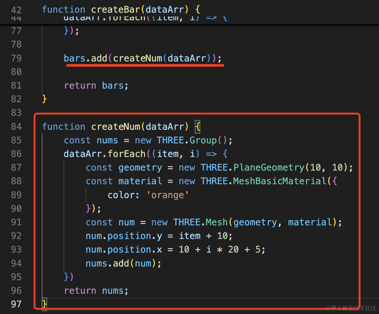Click the closing brace on line 97
Image resolution: width=379 pixels, height=314 pixels.
coord(45,304)
